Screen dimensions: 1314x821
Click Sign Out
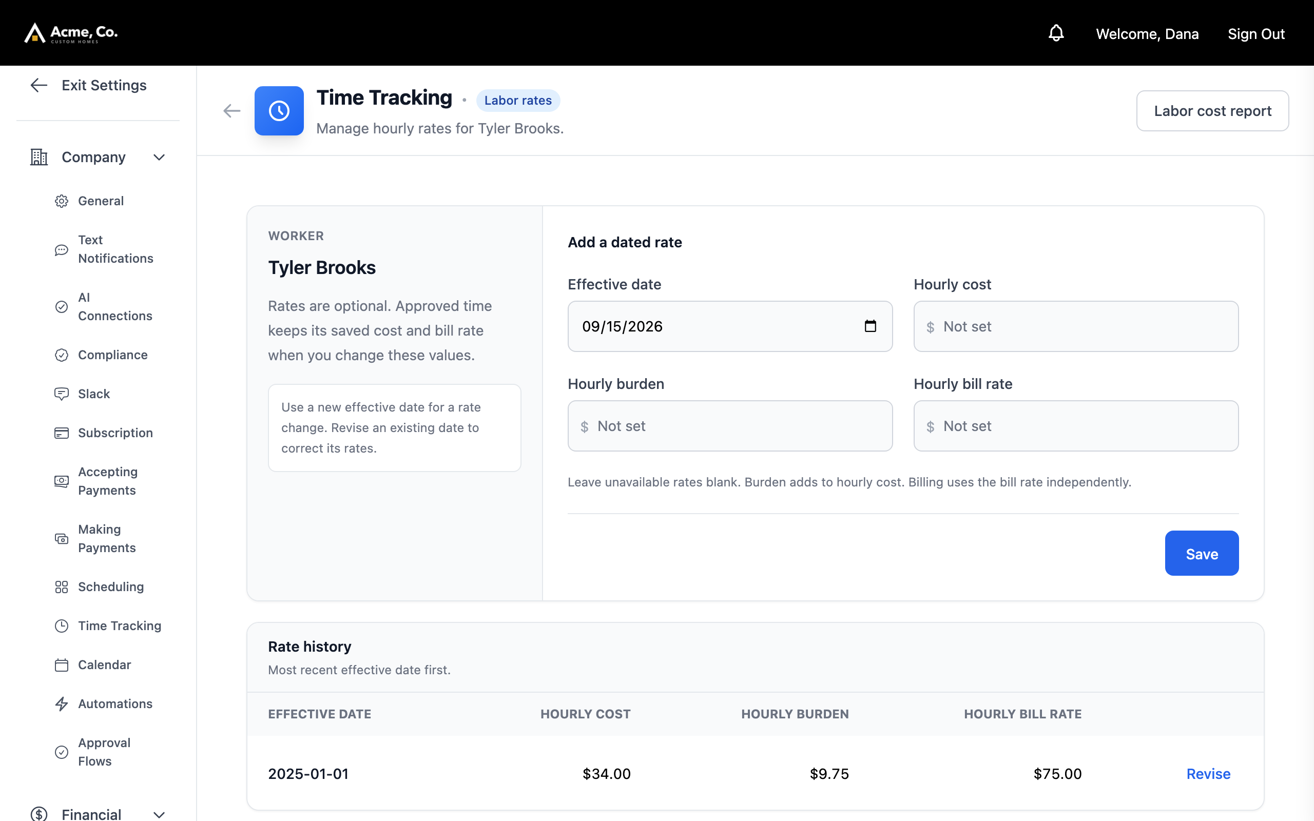[1256, 34]
